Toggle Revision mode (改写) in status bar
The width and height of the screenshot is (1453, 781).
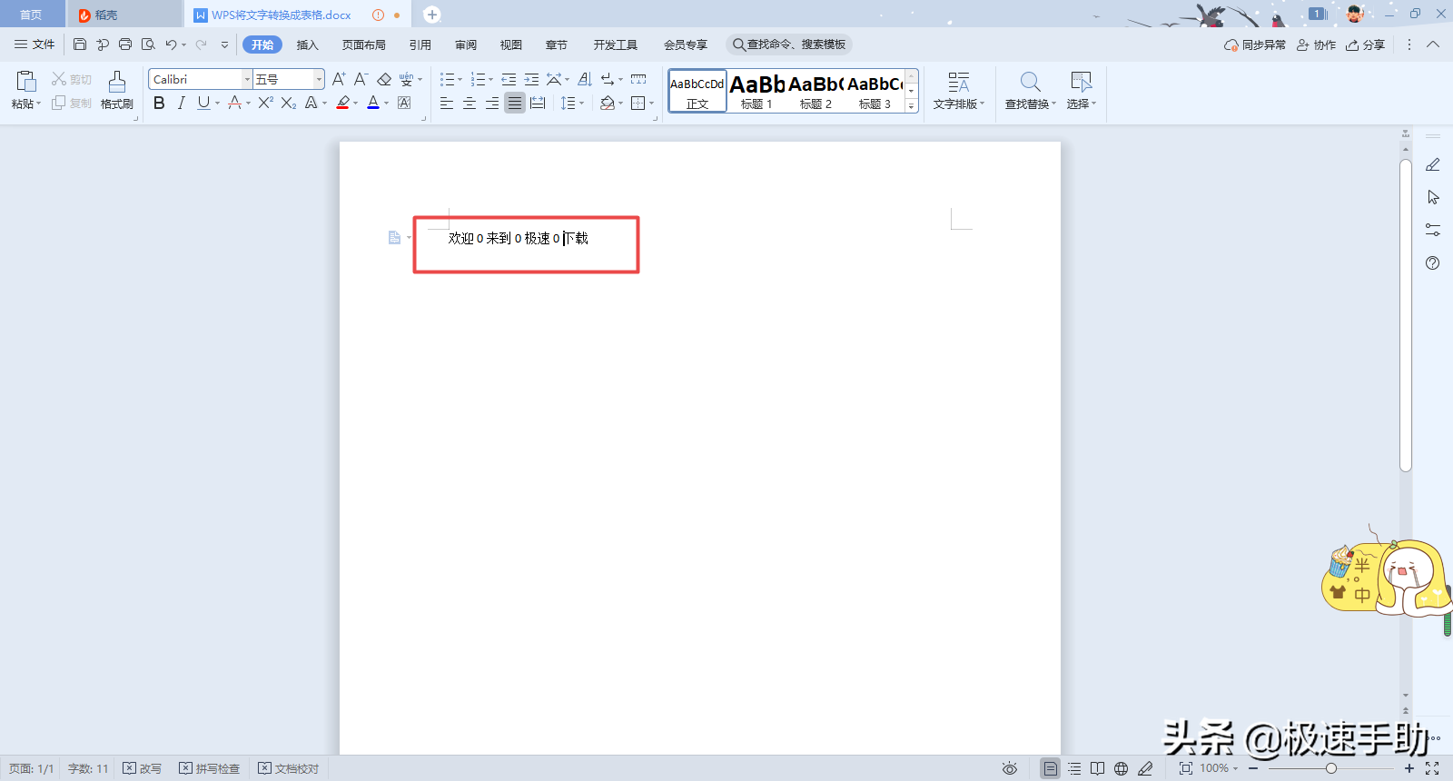[x=143, y=768]
